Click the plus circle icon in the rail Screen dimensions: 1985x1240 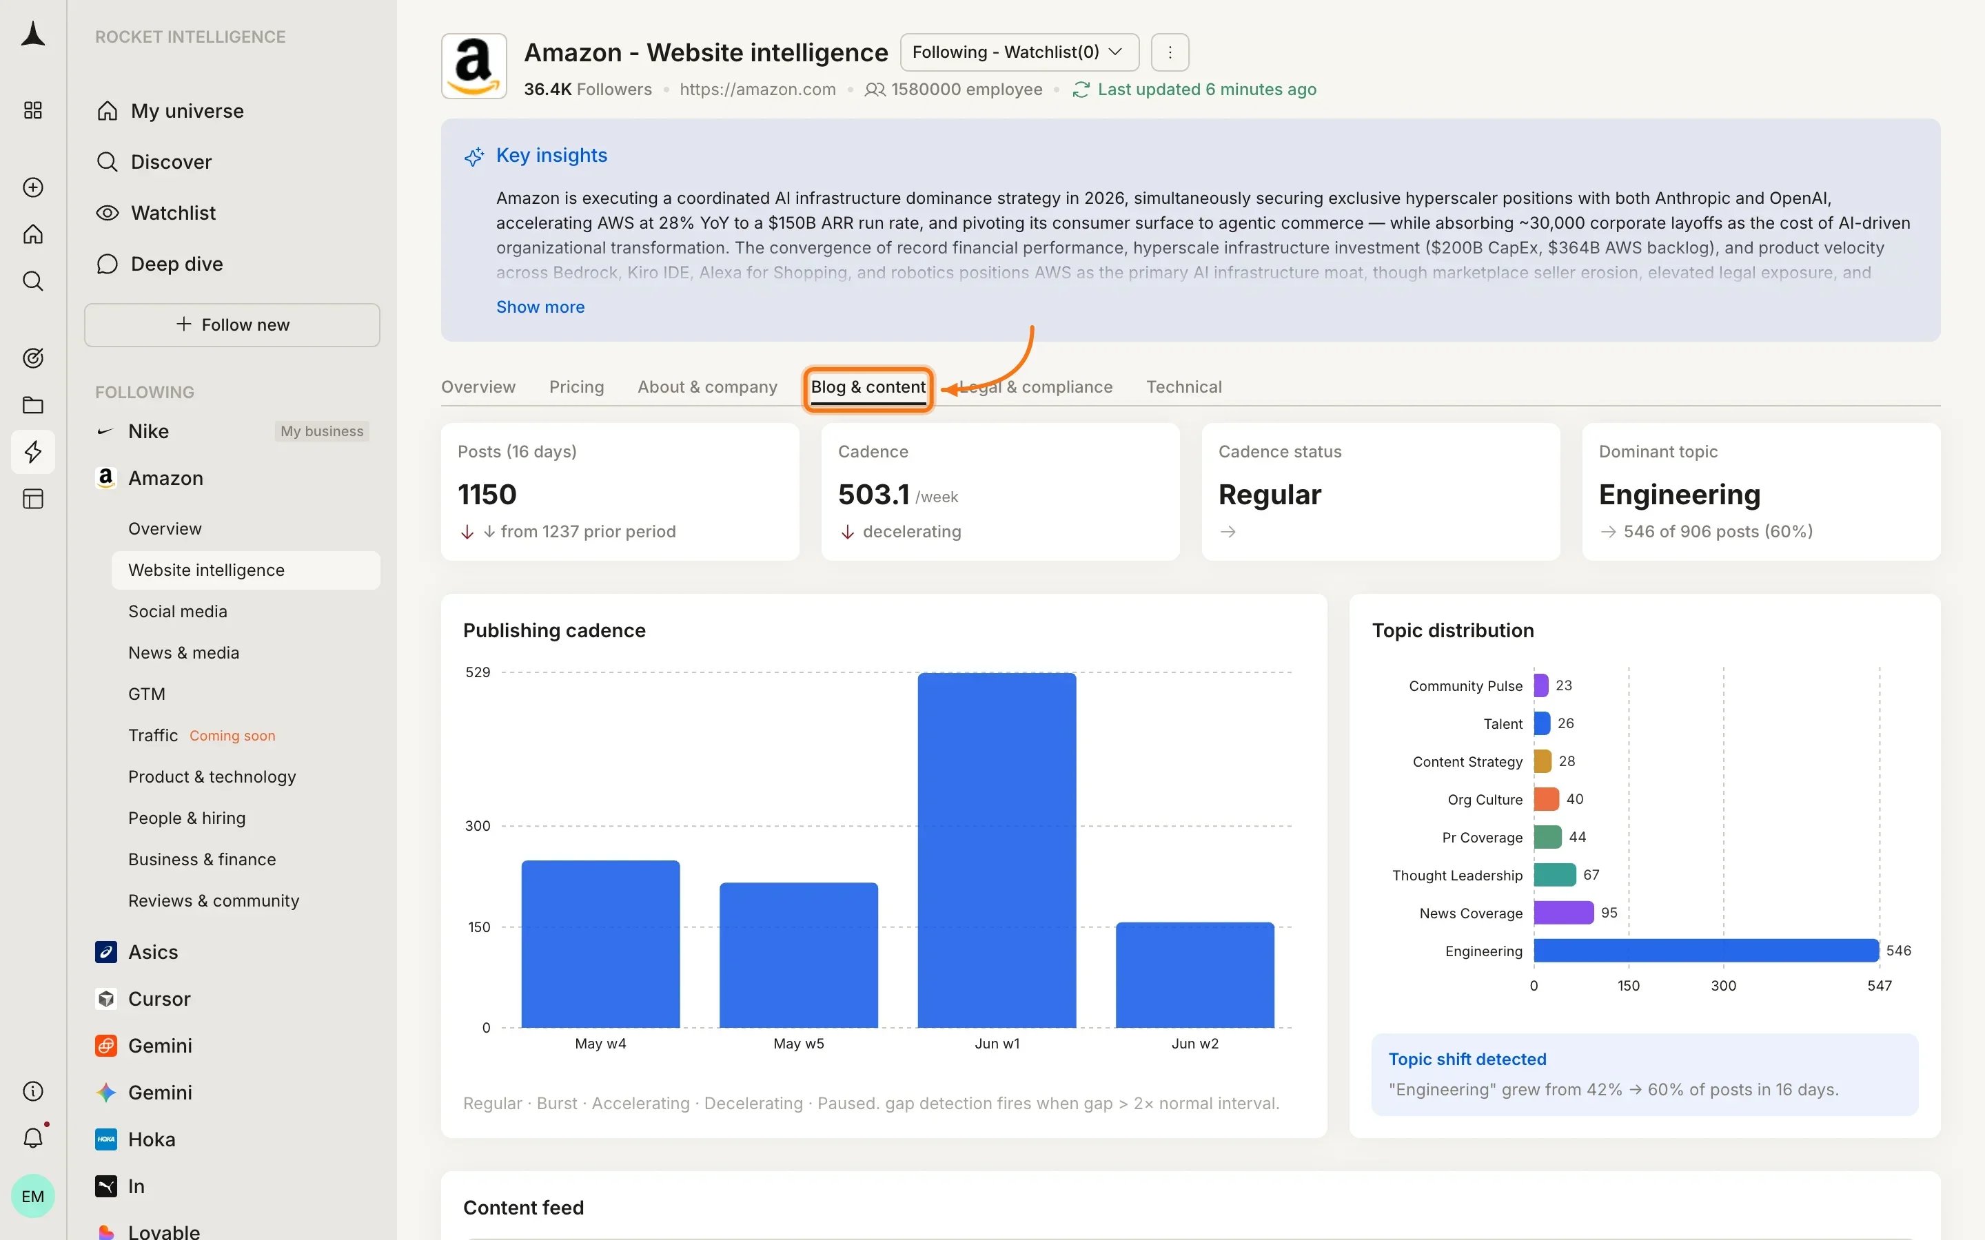(x=33, y=187)
